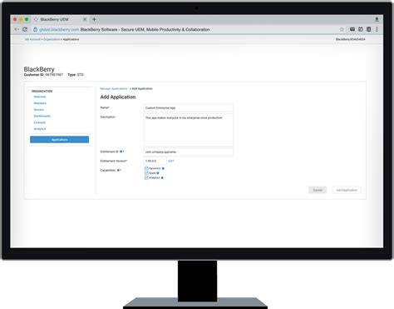Click the Entitlement Version field
Image resolution: width=394 pixels, height=309 pixels.
tap(155, 161)
